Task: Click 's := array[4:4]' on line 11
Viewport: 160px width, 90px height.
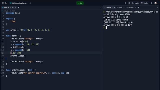Action: point(19,41)
